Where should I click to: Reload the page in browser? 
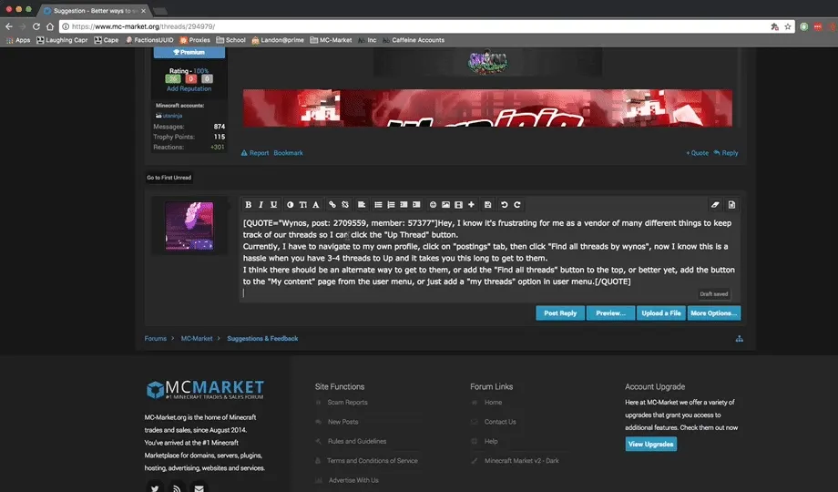(36, 26)
